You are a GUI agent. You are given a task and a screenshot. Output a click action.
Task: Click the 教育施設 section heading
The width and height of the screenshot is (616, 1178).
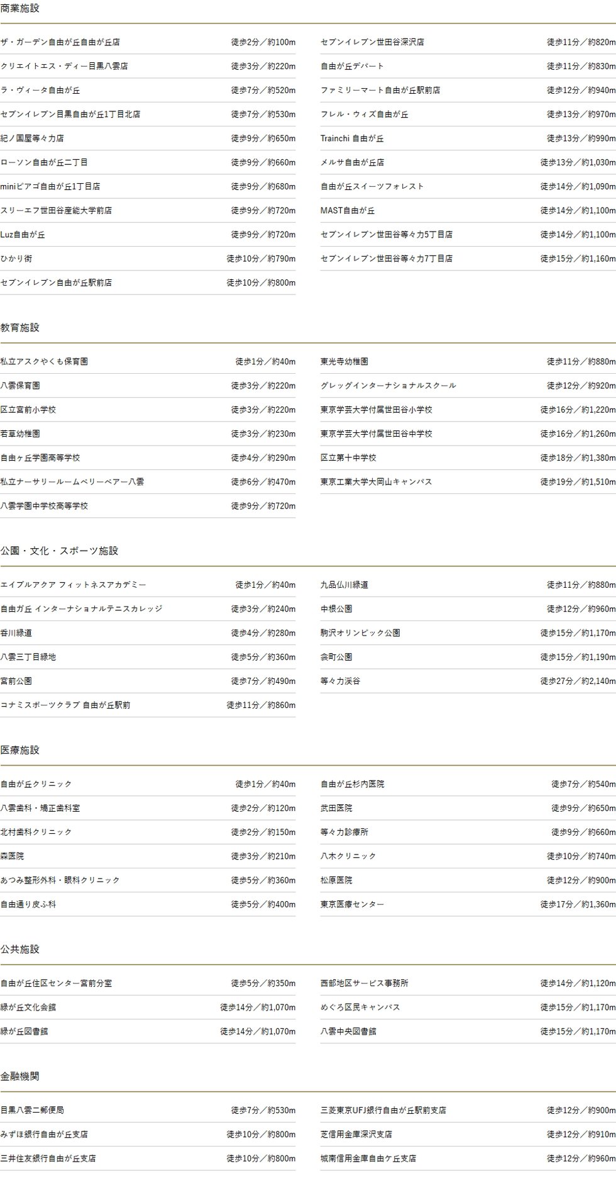pos(20,328)
